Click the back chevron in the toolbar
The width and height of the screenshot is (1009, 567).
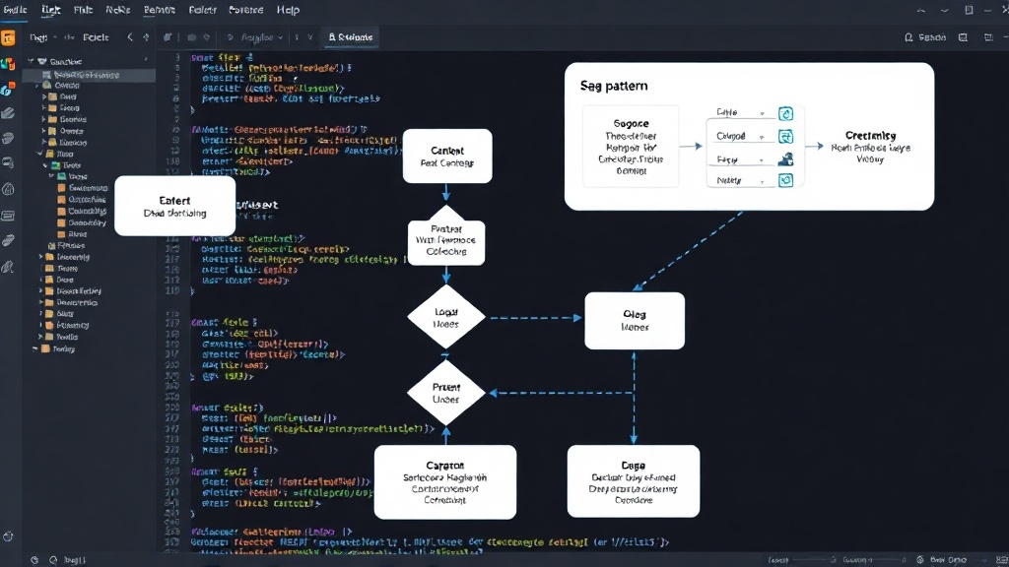[130, 37]
